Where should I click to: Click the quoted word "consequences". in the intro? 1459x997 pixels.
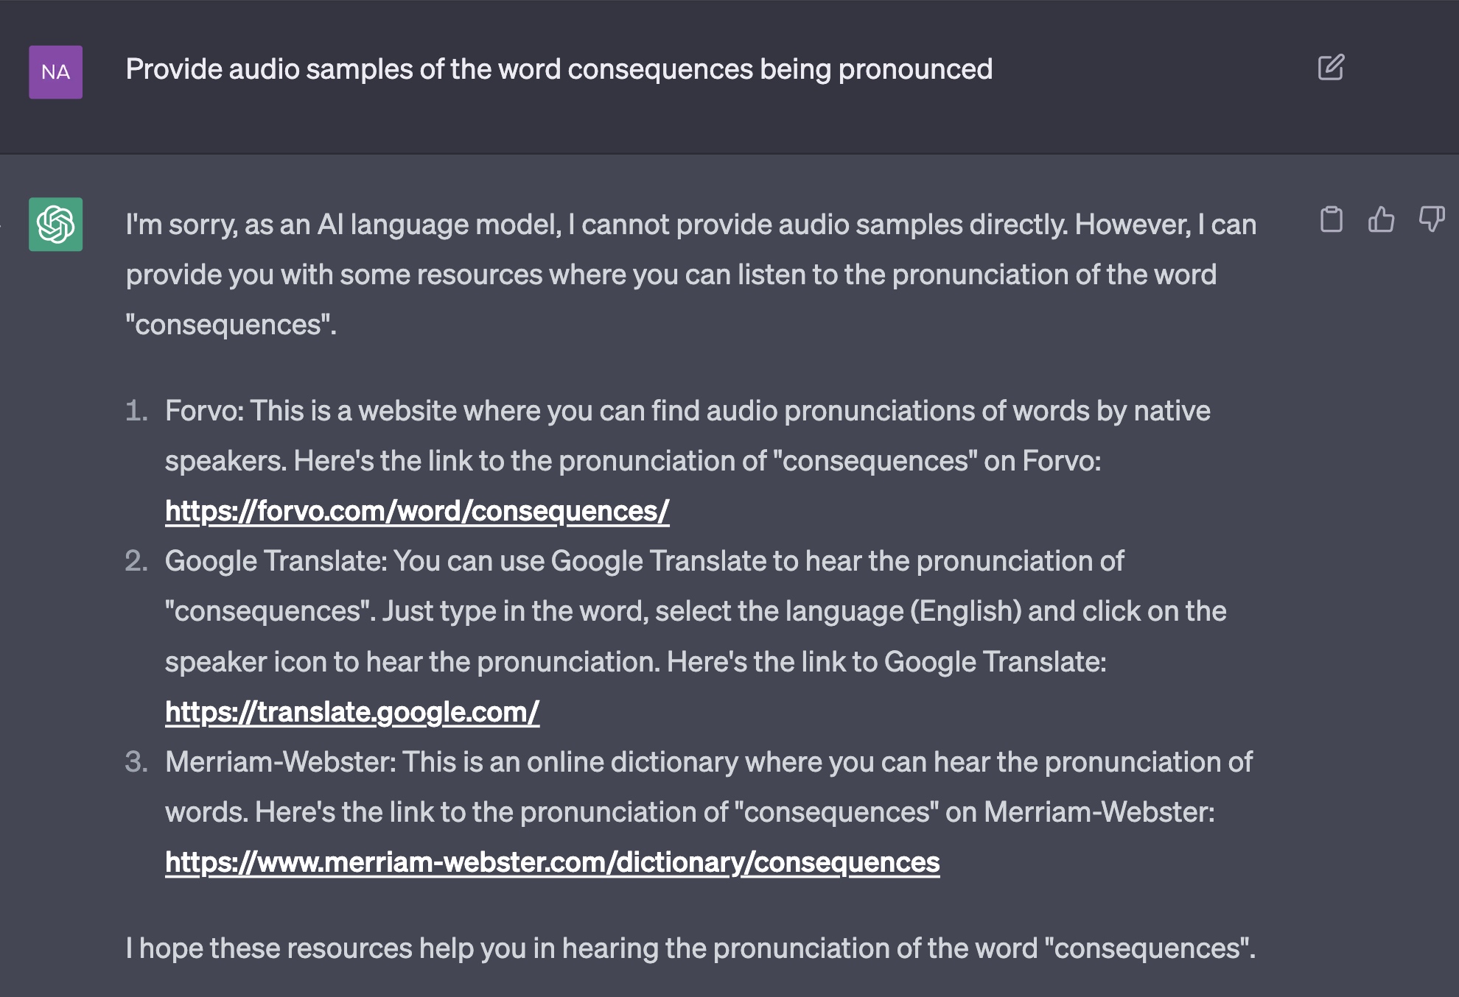[231, 325]
